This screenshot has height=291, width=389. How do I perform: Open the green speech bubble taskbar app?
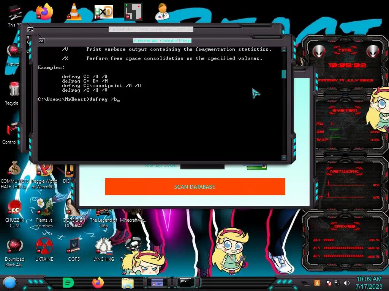(68, 283)
